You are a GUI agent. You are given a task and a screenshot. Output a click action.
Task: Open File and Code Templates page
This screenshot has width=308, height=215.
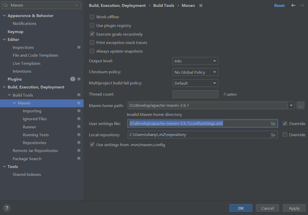[x=35, y=55]
